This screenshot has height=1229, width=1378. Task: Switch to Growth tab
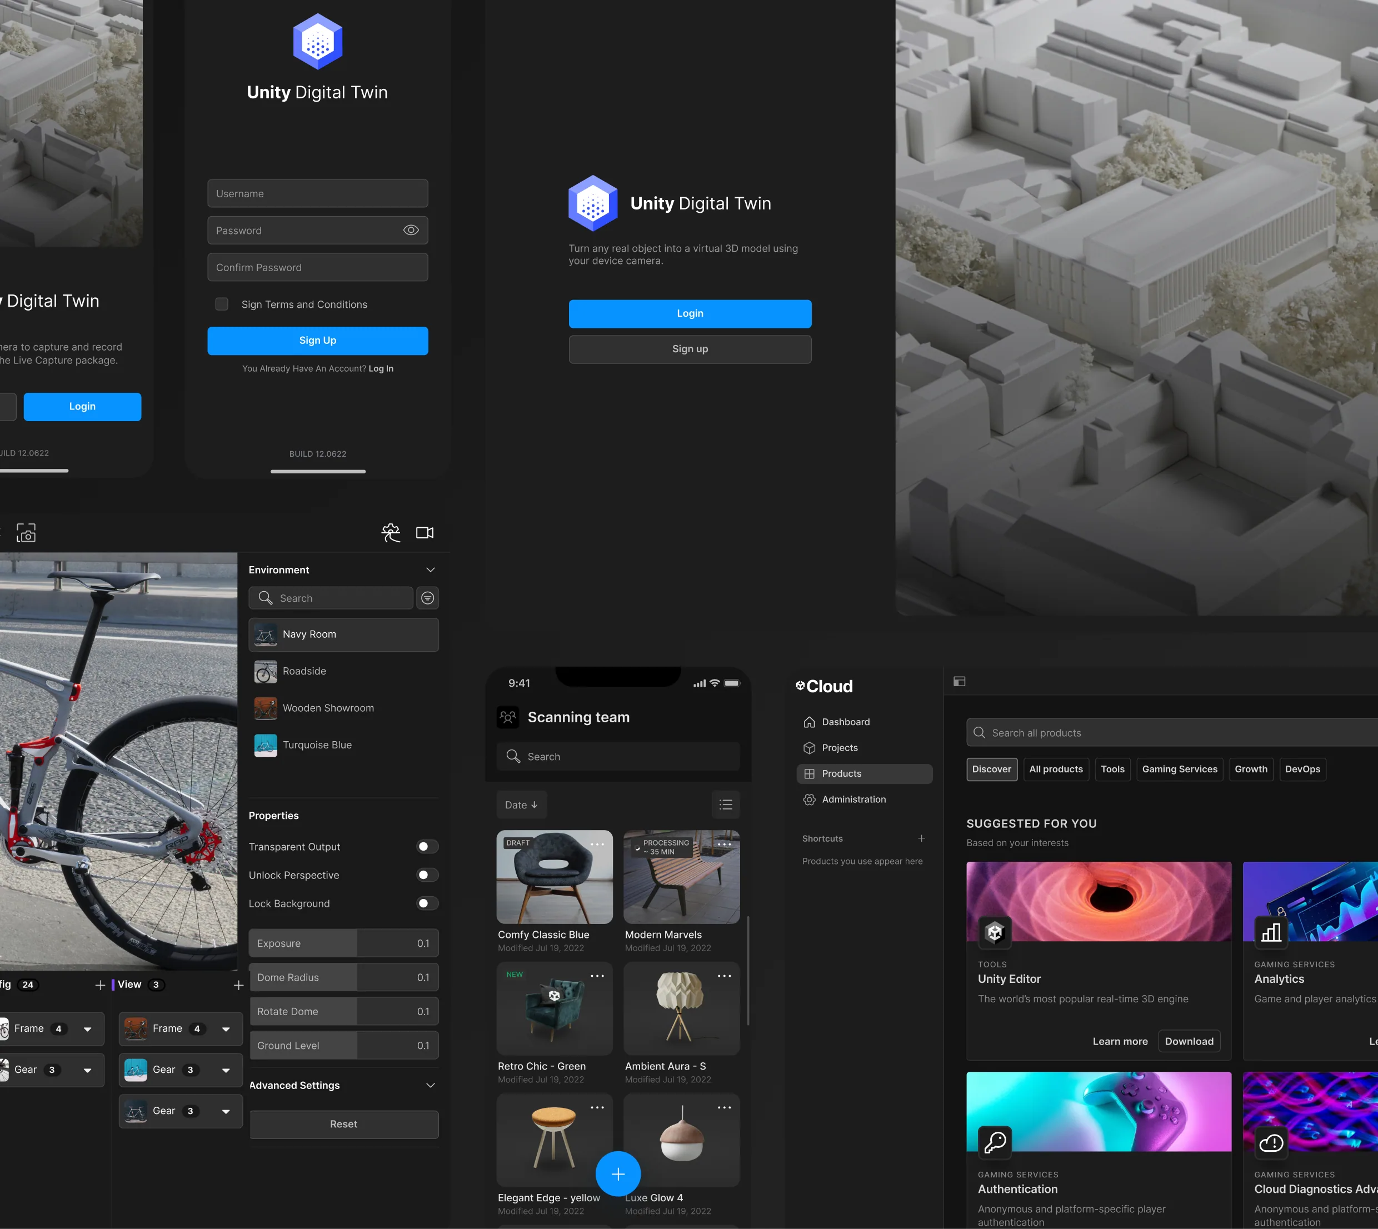pos(1251,769)
